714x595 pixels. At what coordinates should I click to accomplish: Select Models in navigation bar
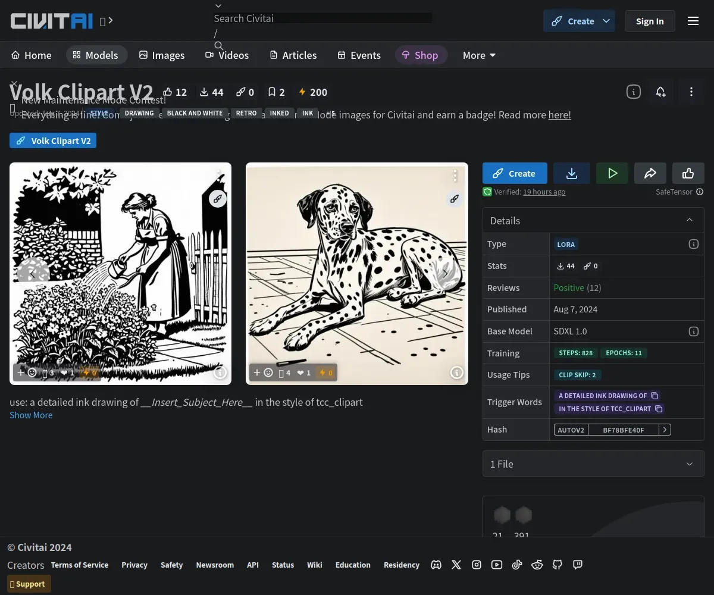(96, 55)
